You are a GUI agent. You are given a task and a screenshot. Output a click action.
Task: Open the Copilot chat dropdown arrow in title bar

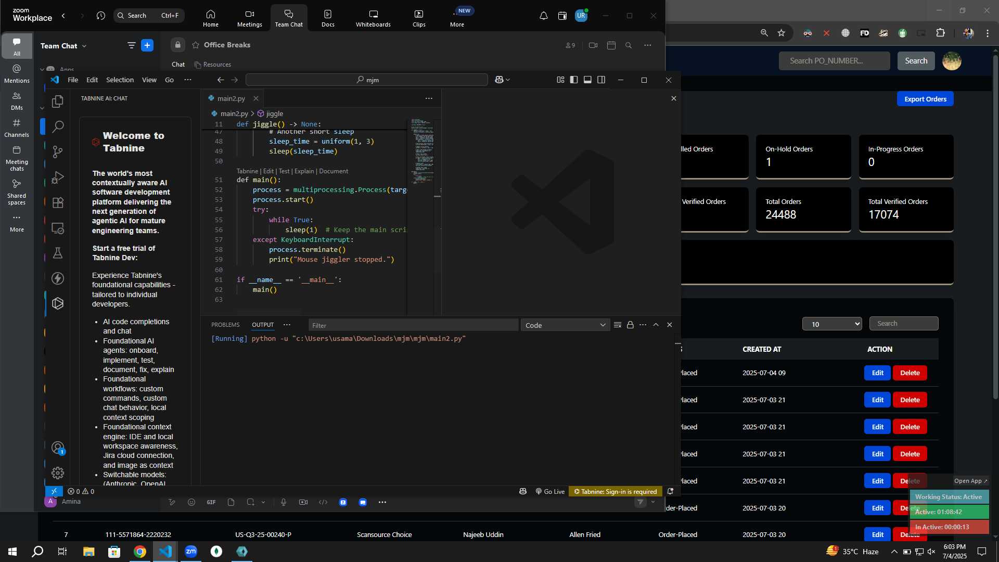pyautogui.click(x=508, y=80)
